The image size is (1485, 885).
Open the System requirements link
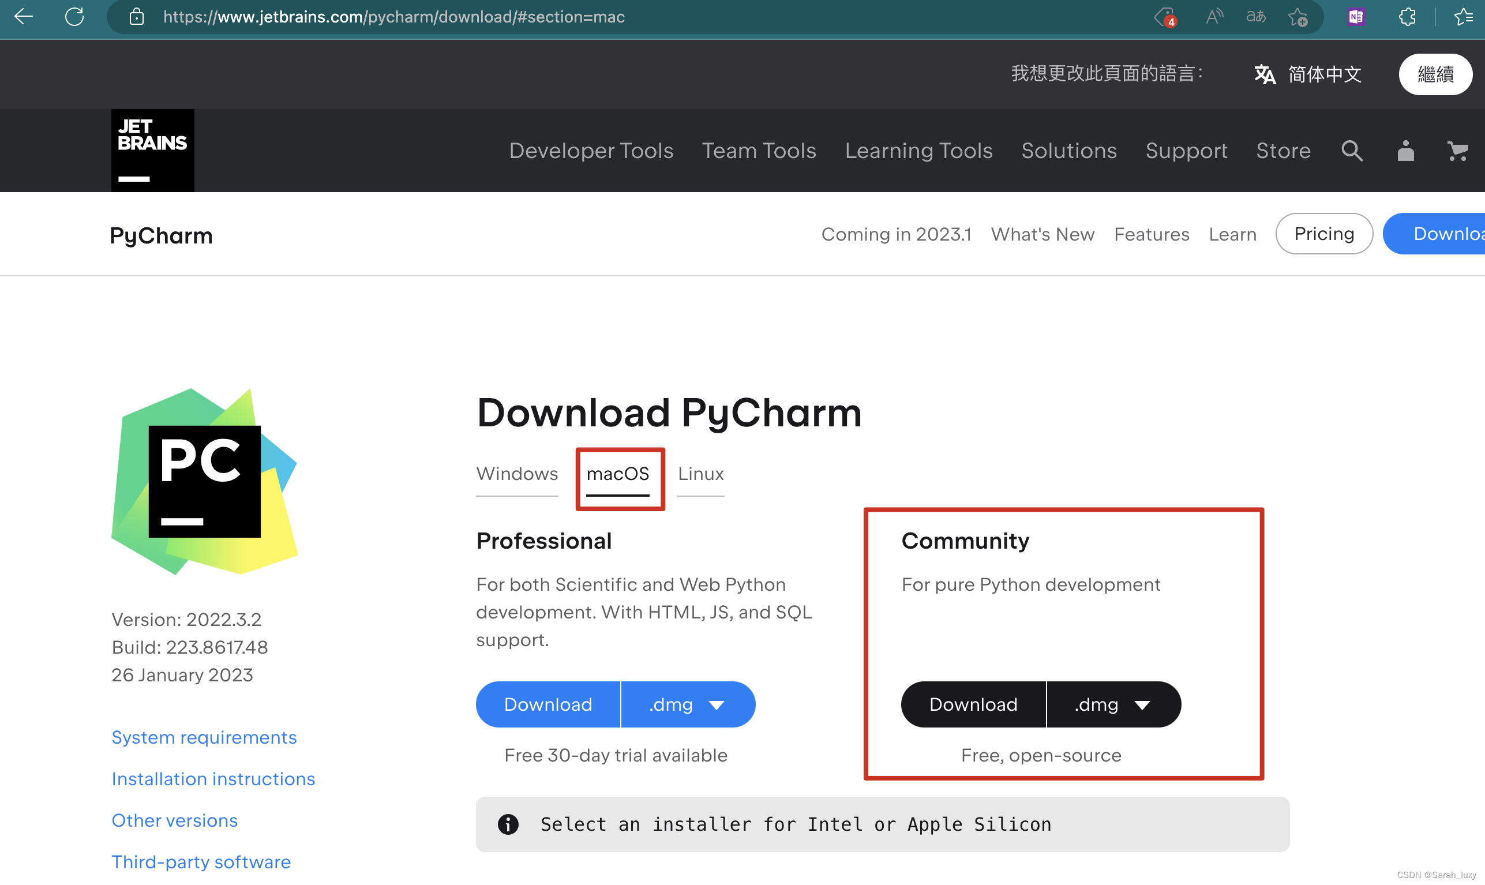(x=204, y=738)
